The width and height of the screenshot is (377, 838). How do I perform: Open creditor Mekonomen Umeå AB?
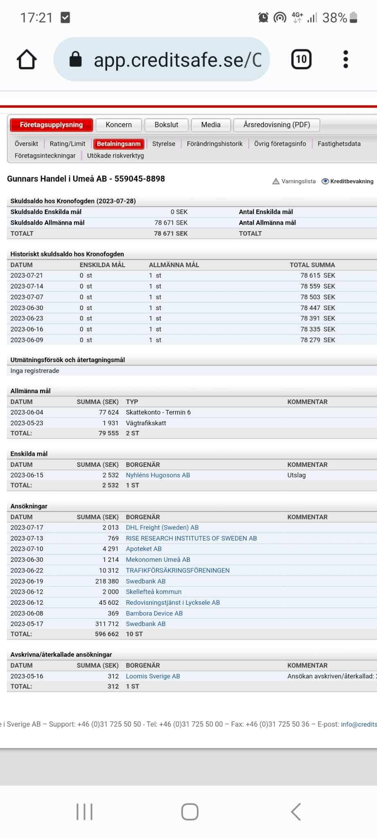(158, 560)
